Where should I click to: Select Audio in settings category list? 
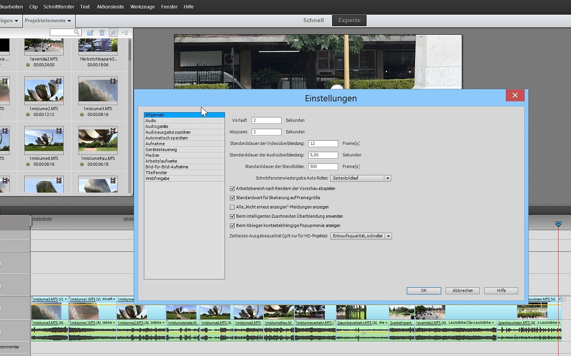(x=184, y=121)
